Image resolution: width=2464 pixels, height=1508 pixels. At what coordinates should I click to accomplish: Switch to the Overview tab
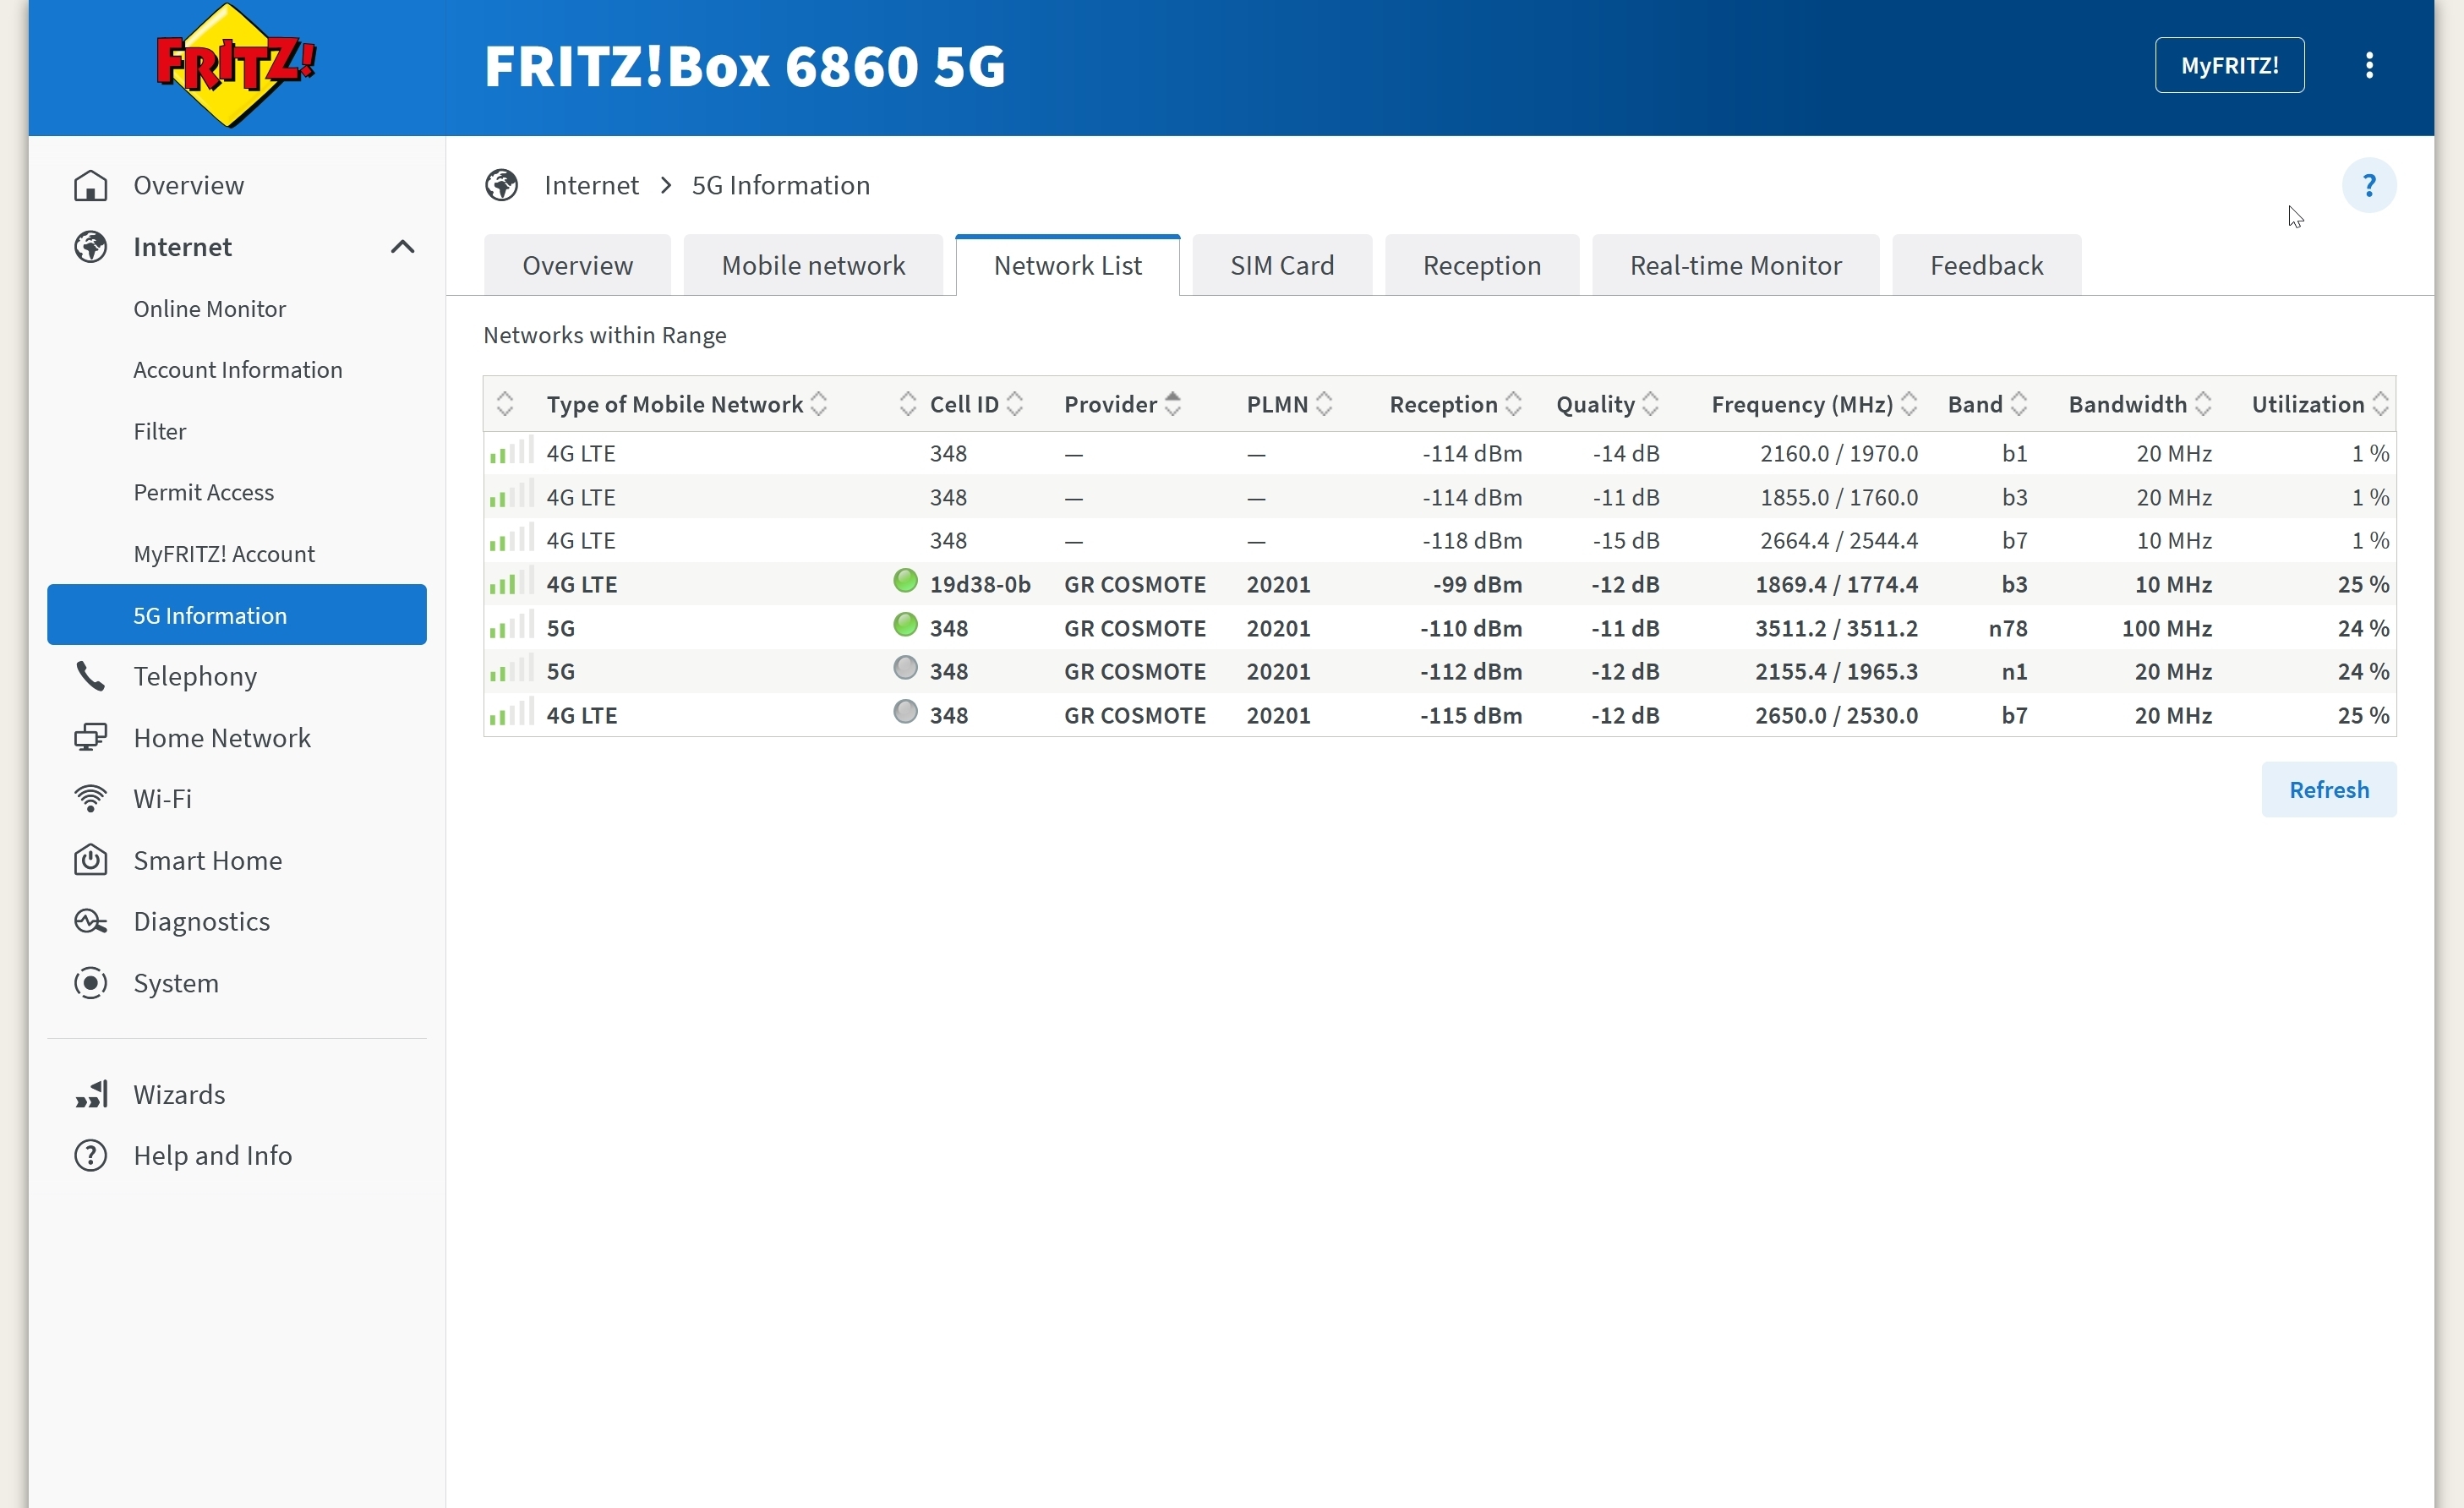coord(577,265)
